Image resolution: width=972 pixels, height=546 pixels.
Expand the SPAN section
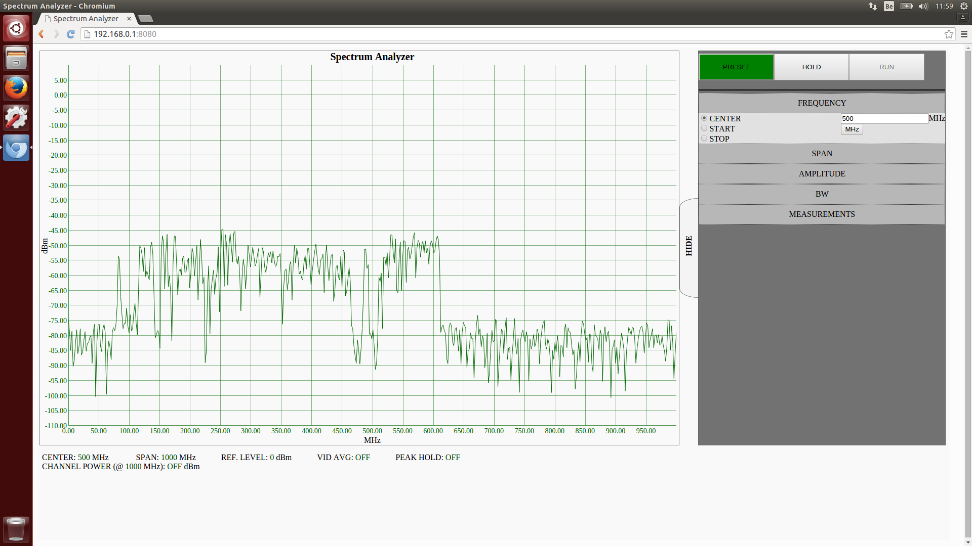tap(822, 154)
